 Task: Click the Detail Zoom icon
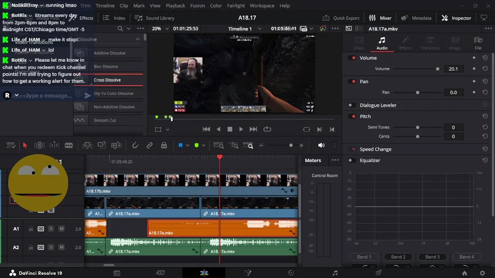(234, 145)
